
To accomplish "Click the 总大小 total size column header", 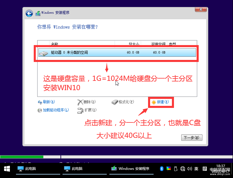I will point(134,44).
